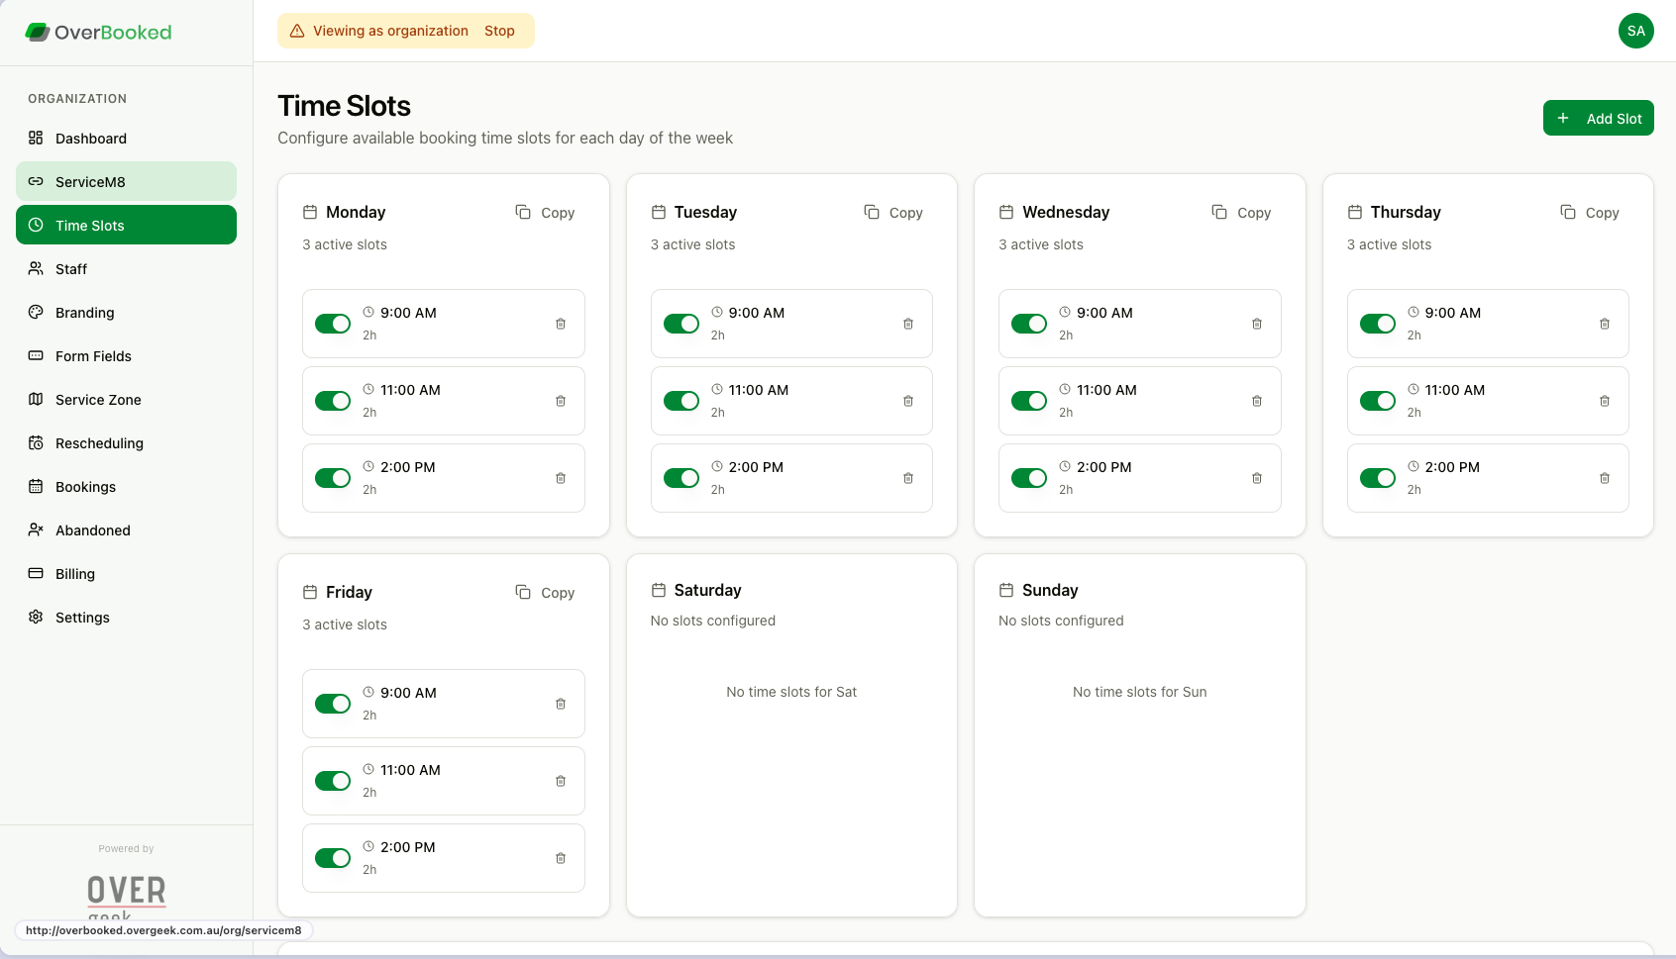Select the Staff section icon
The width and height of the screenshot is (1676, 959).
click(36, 268)
